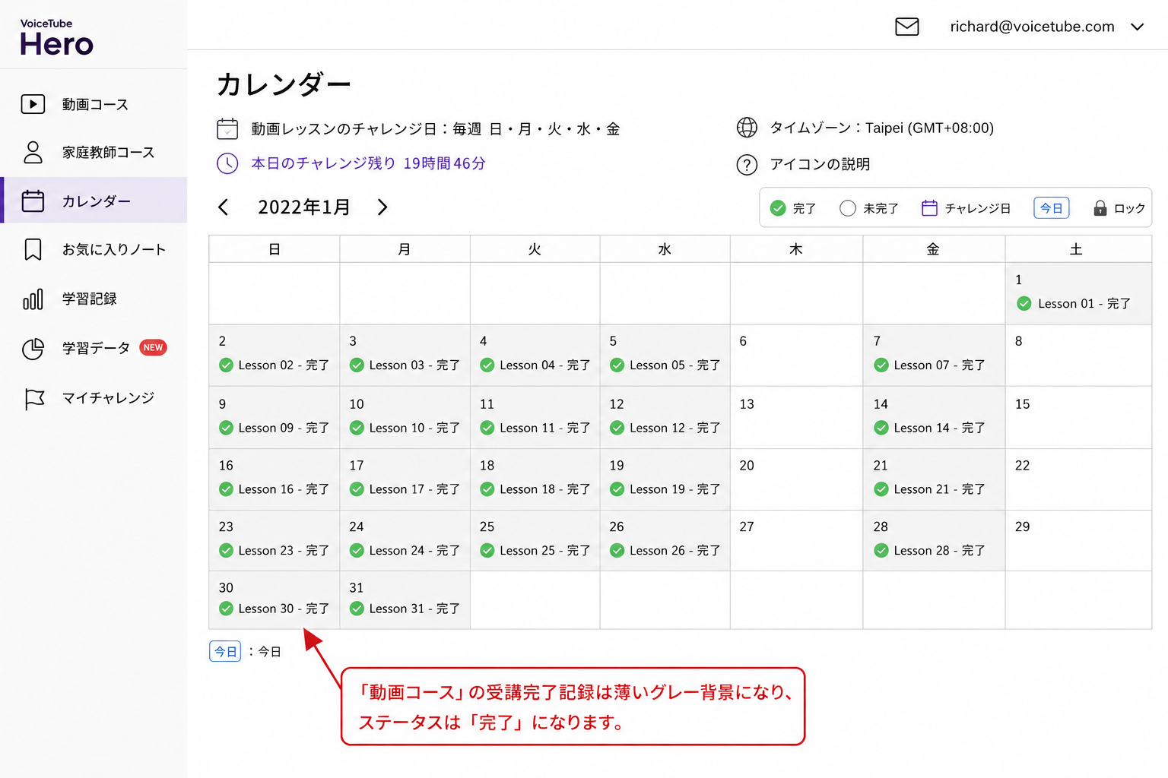
Task: Click the 未完了 empty circle in legend
Action: pyautogui.click(x=848, y=208)
